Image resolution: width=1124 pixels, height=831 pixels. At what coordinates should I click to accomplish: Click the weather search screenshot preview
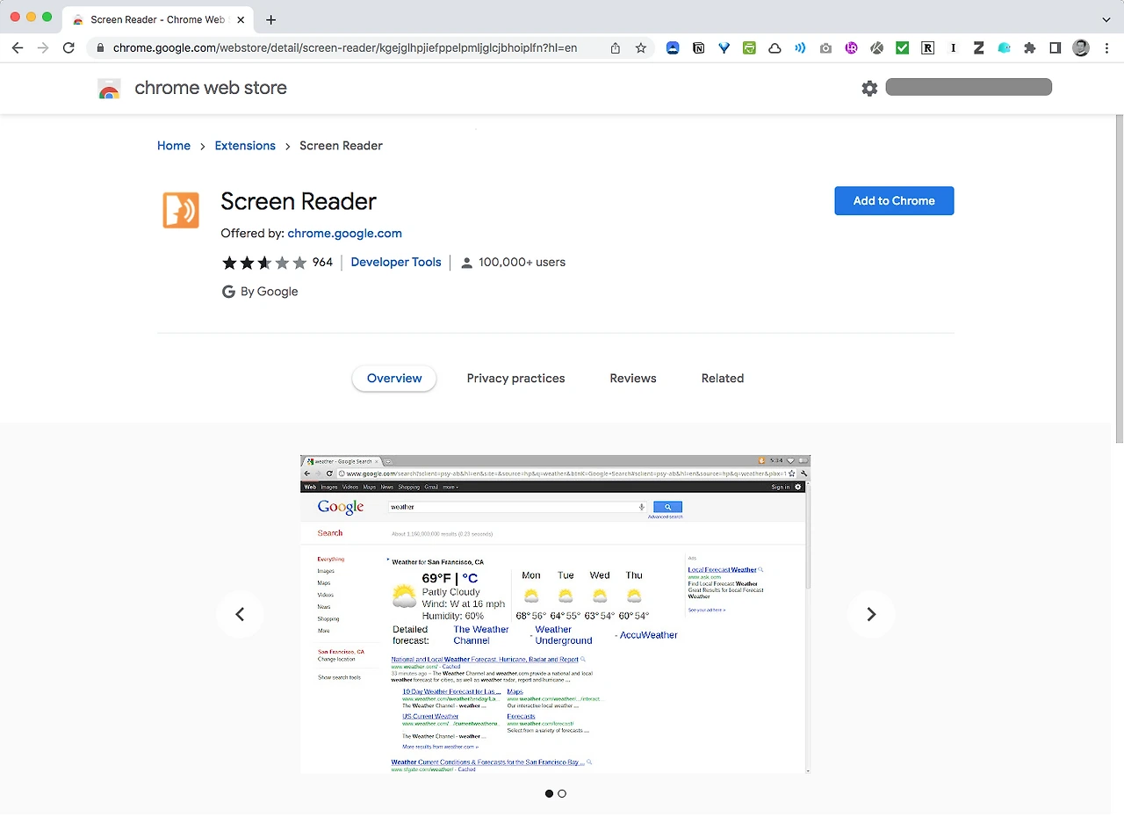(x=555, y=614)
